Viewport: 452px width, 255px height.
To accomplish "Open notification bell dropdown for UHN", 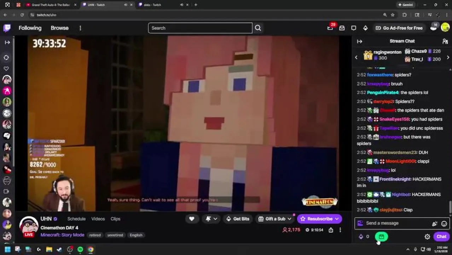I will click(211, 219).
